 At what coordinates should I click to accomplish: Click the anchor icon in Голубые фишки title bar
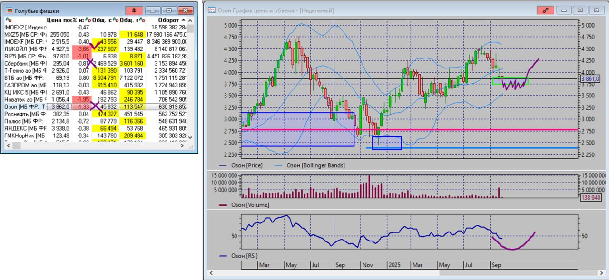(134, 10)
